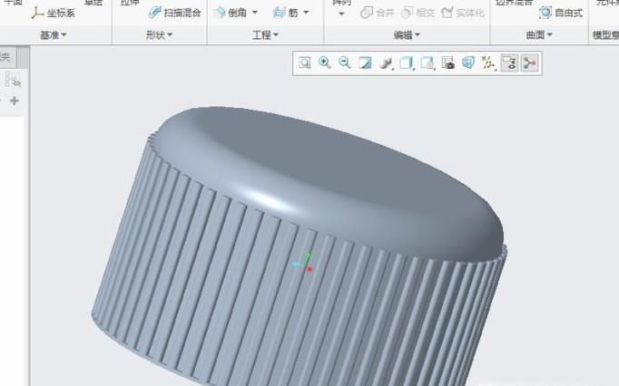Click the Zoom Out magnifier icon
Viewport: 619px width, 386px height.
(345, 63)
